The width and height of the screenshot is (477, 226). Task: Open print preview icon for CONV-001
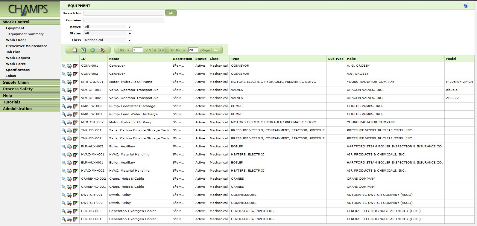click(x=69, y=66)
